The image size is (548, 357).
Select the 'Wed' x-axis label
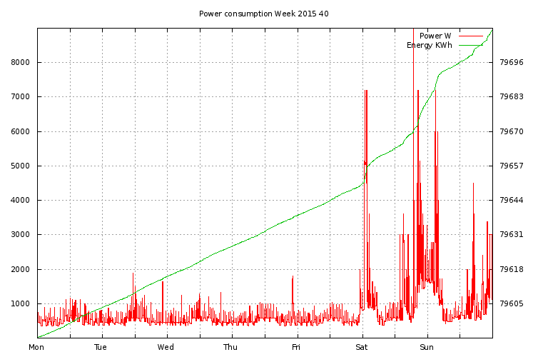pyautogui.click(x=166, y=347)
